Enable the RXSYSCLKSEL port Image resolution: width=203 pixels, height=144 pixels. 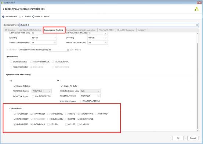coord(48,119)
